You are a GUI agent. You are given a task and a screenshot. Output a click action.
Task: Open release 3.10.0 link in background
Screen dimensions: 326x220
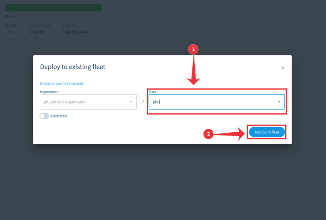9,32
